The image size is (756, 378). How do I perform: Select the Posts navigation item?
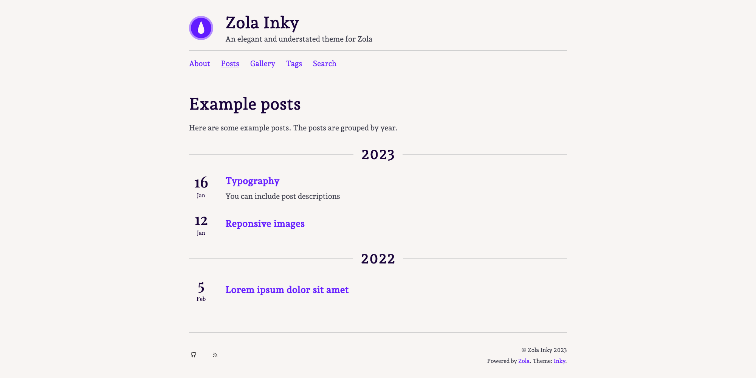tap(230, 64)
